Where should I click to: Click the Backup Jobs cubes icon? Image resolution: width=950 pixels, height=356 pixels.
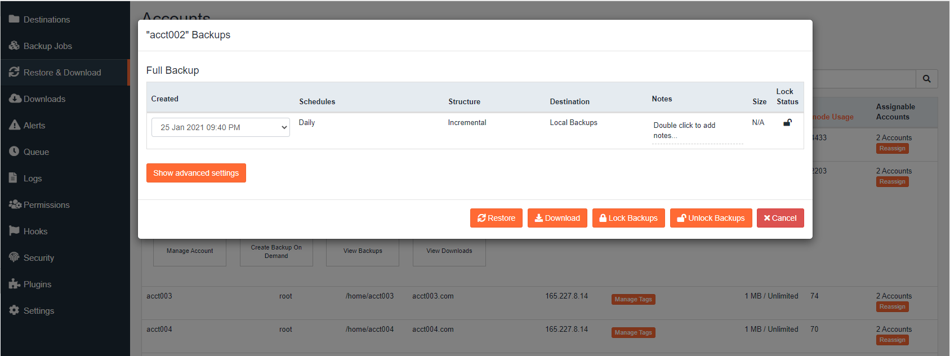point(14,46)
